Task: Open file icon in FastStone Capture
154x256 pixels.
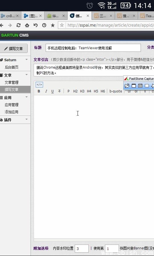Action: coord(127,86)
